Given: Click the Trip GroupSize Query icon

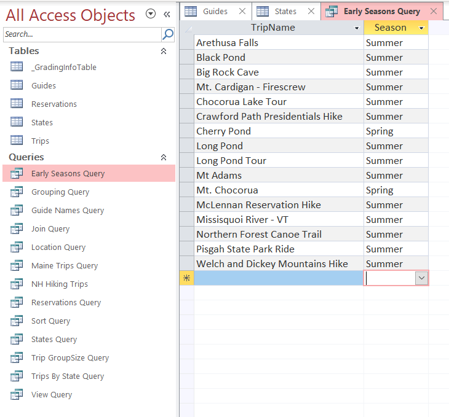Looking at the screenshot, I should [17, 357].
